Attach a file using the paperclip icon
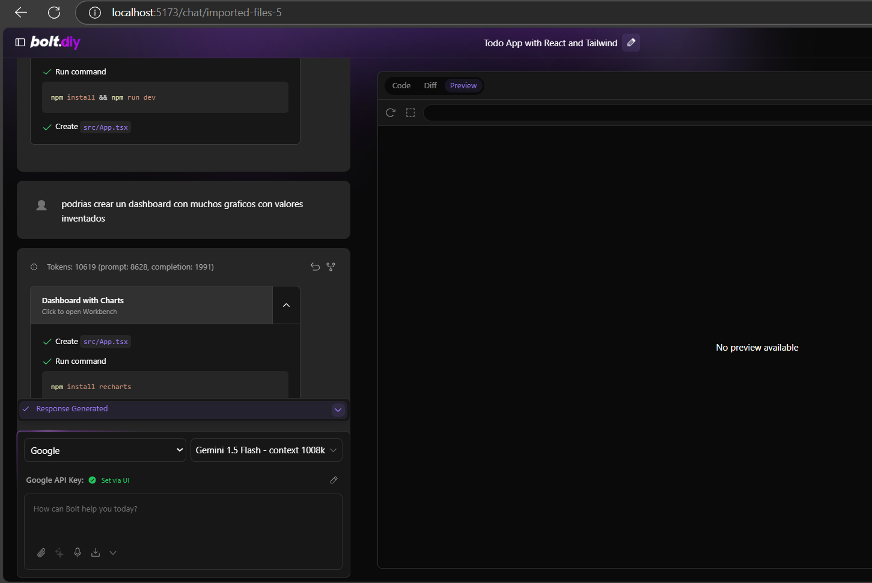This screenshot has width=872, height=583. [x=41, y=553]
